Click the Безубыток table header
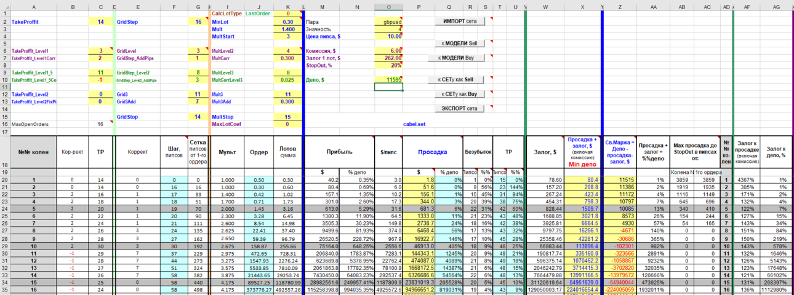 [x=477, y=151]
